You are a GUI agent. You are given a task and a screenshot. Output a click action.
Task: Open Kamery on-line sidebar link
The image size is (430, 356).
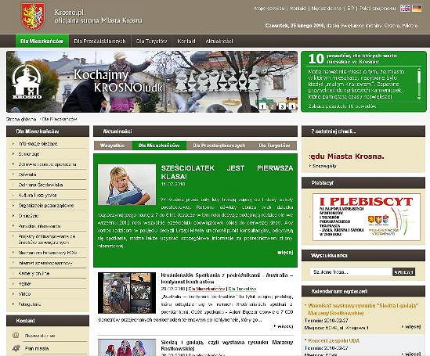tap(34, 273)
